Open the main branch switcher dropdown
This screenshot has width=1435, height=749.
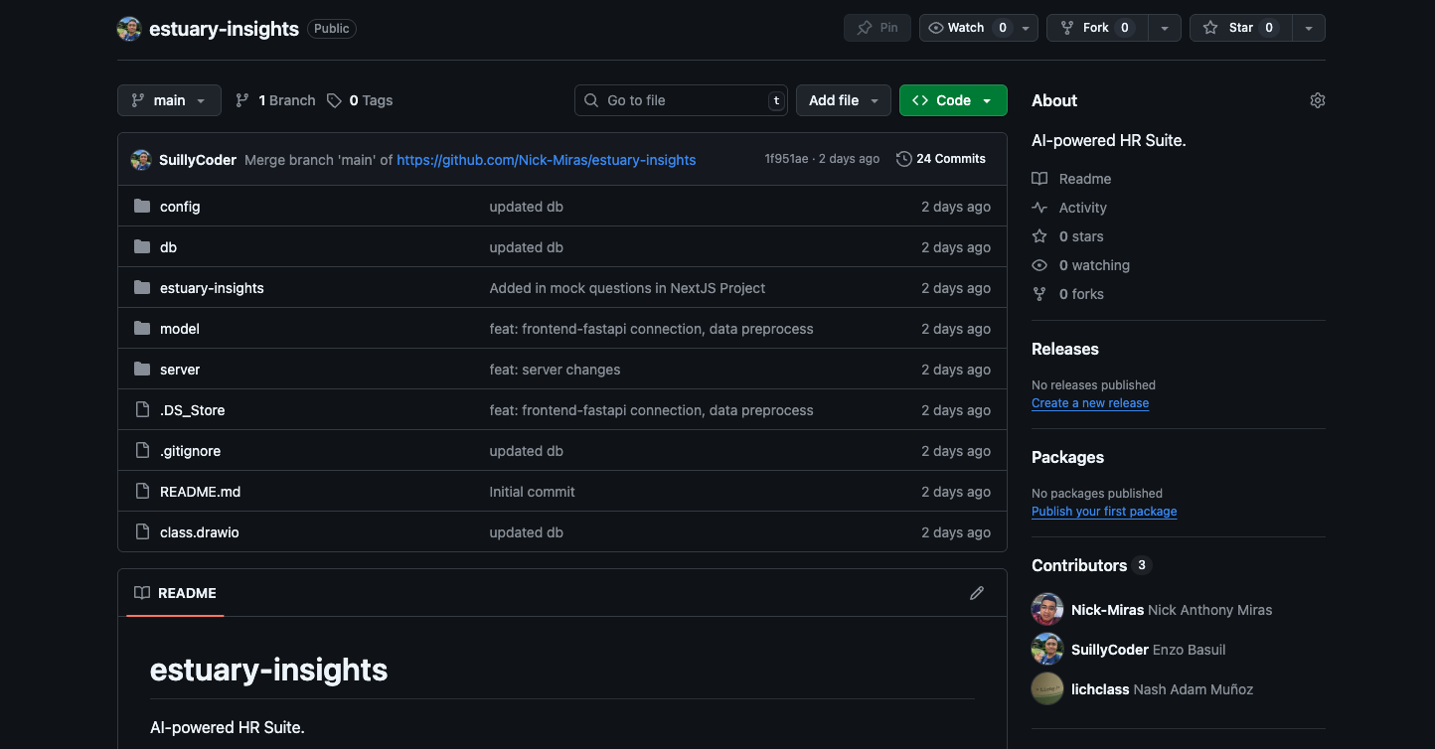pyautogui.click(x=169, y=100)
